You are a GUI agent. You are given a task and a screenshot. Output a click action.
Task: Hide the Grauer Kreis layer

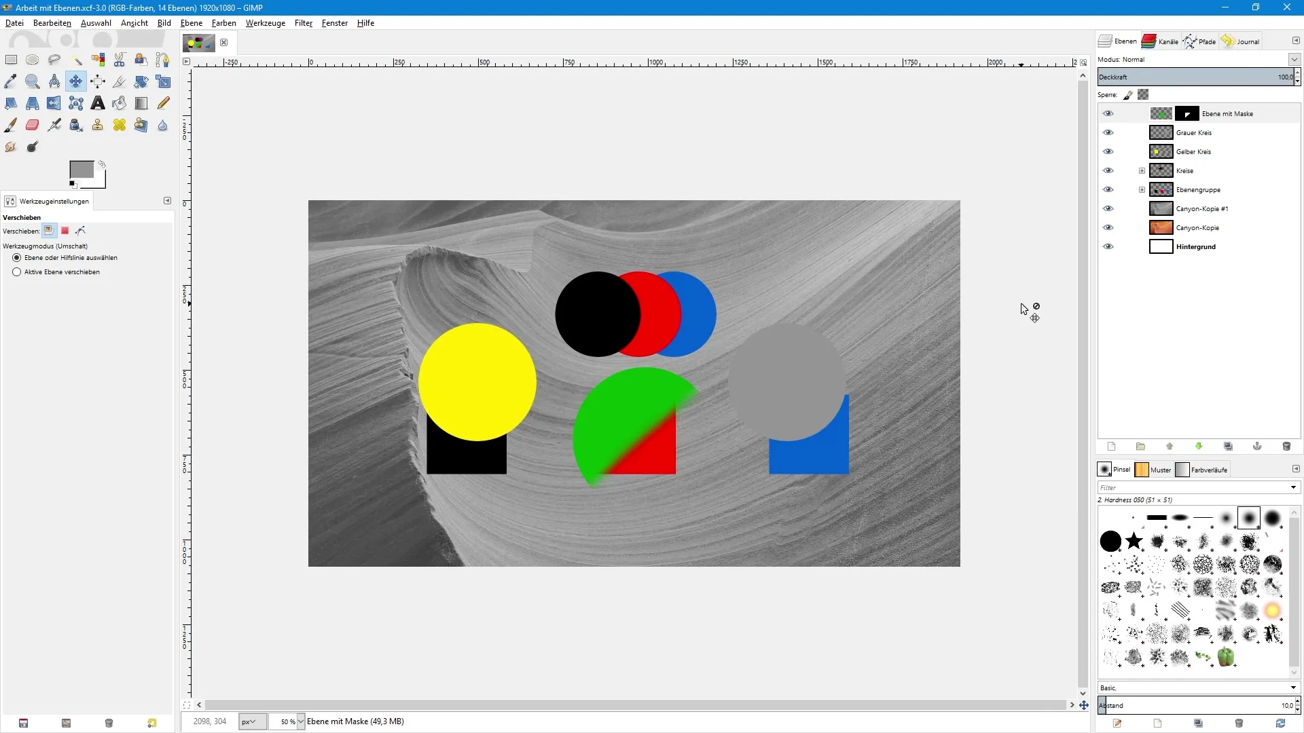1108,133
